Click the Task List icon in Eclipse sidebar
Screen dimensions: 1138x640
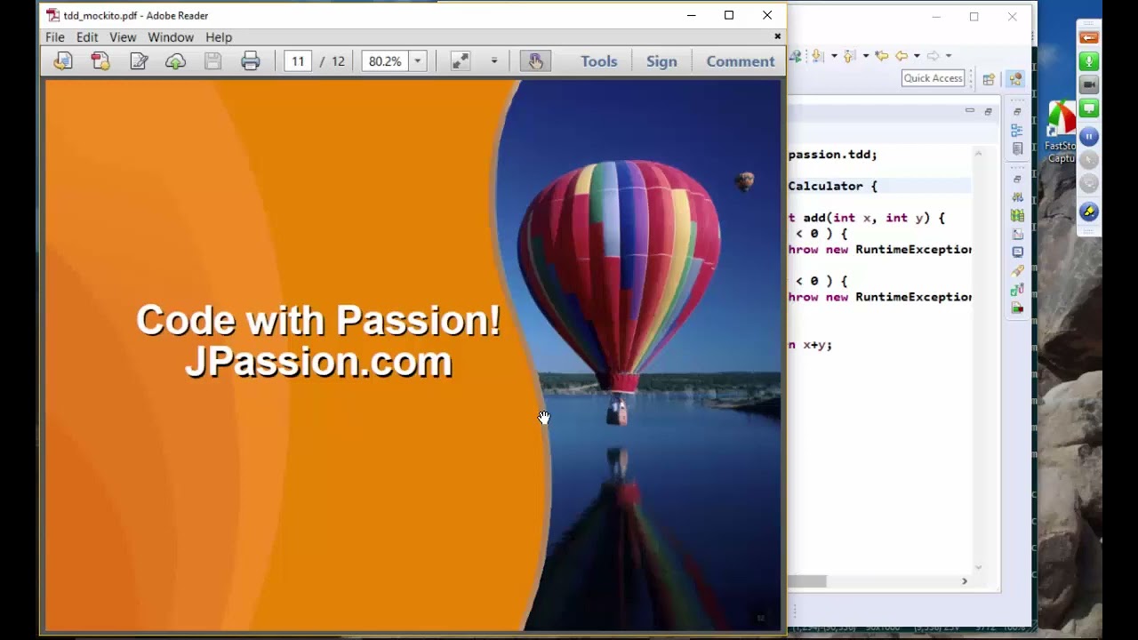pos(1018,148)
